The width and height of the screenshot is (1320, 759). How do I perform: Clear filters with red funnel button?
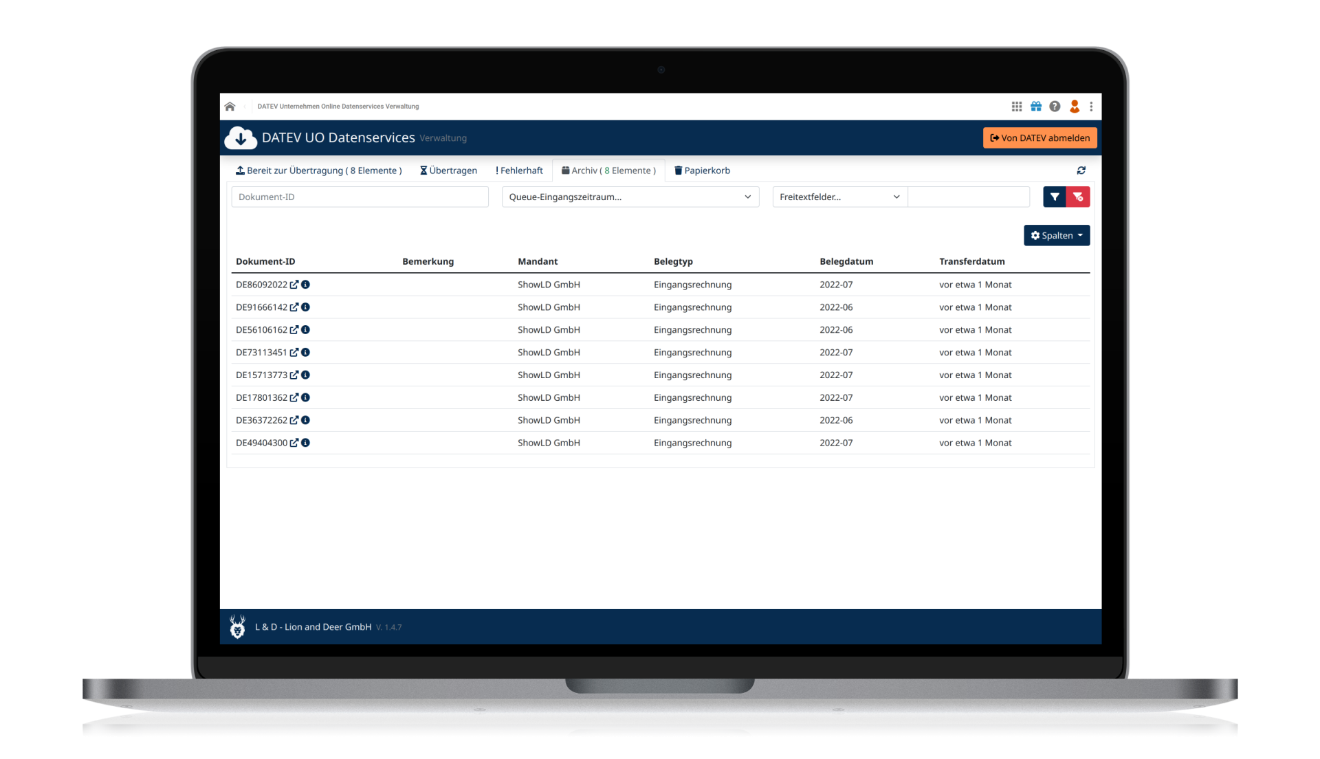[x=1078, y=197]
